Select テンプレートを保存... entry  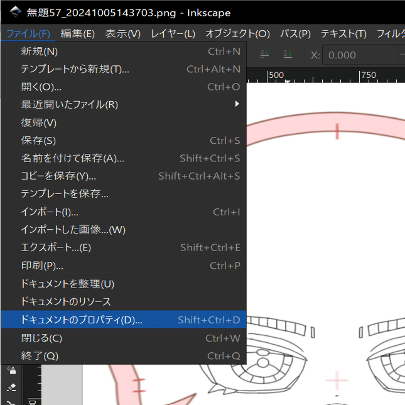124,193
